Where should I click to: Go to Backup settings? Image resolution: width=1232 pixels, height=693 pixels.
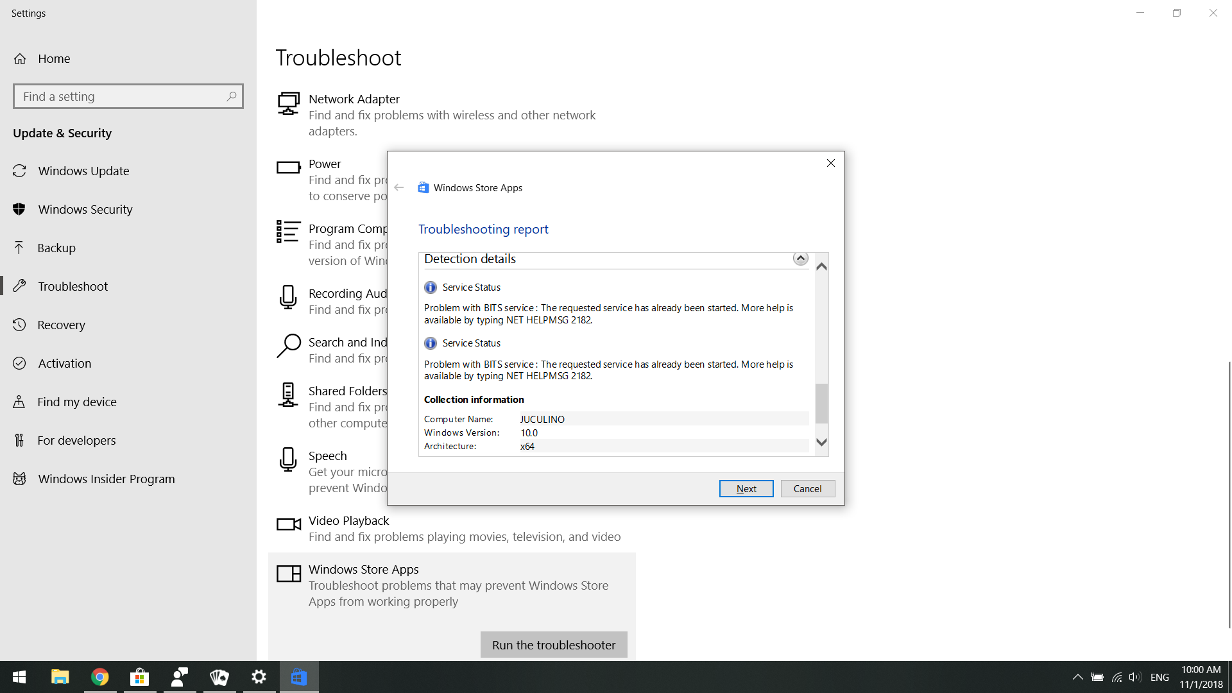pyautogui.click(x=128, y=248)
